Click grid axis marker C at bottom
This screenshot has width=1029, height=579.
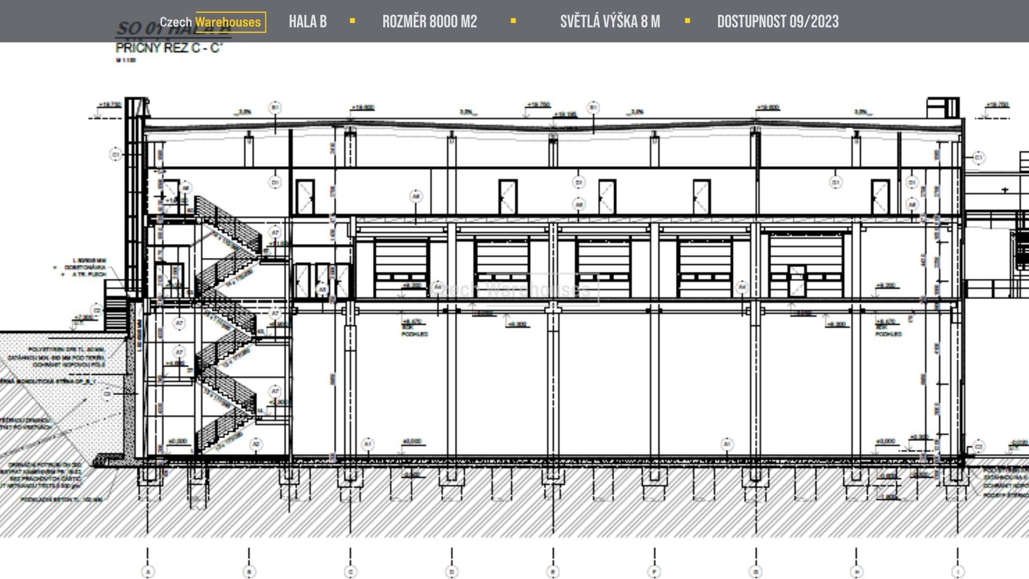point(351,572)
